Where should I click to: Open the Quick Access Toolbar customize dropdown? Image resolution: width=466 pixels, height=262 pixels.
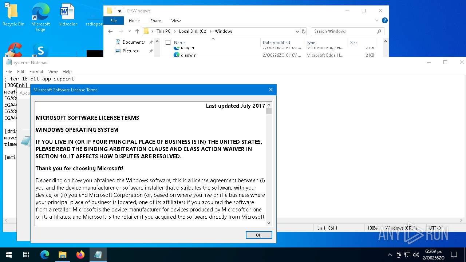pyautogui.click(x=119, y=11)
